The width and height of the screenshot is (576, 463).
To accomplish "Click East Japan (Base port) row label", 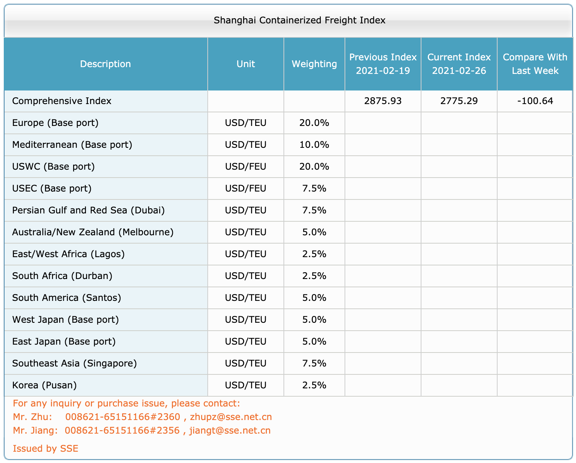I will pos(64,342).
